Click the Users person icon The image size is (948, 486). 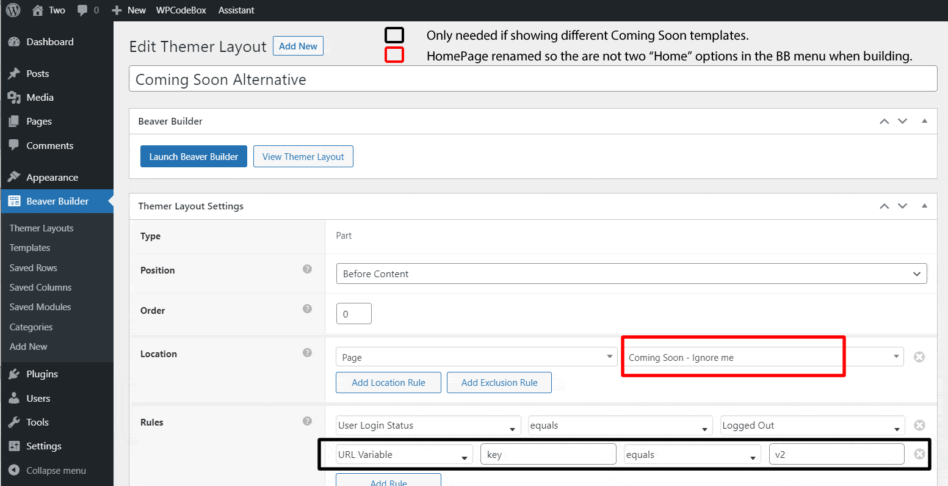coord(13,398)
